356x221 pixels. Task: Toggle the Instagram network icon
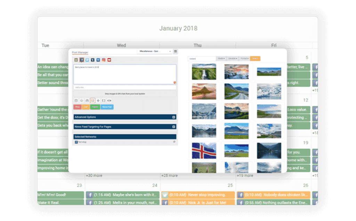(x=104, y=60)
